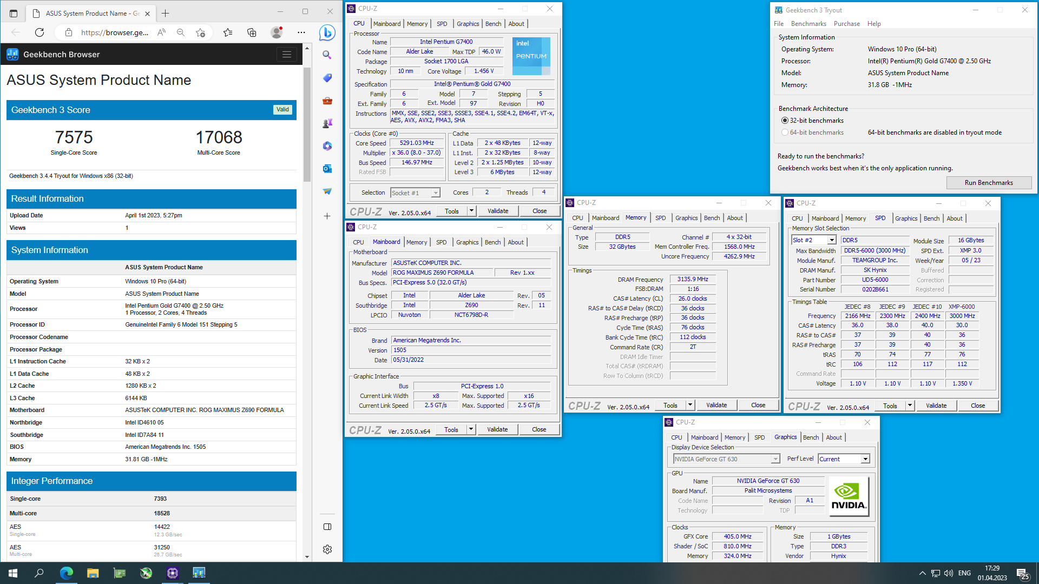This screenshot has height=584, width=1039.
Task: View site info lock icon
Action: (x=69, y=32)
